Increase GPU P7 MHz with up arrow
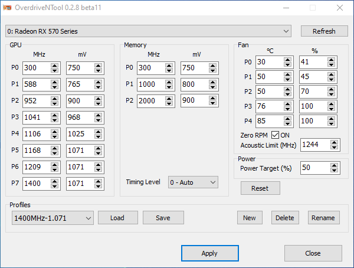Image resolution: width=354 pixels, height=268 pixels. 54,181
